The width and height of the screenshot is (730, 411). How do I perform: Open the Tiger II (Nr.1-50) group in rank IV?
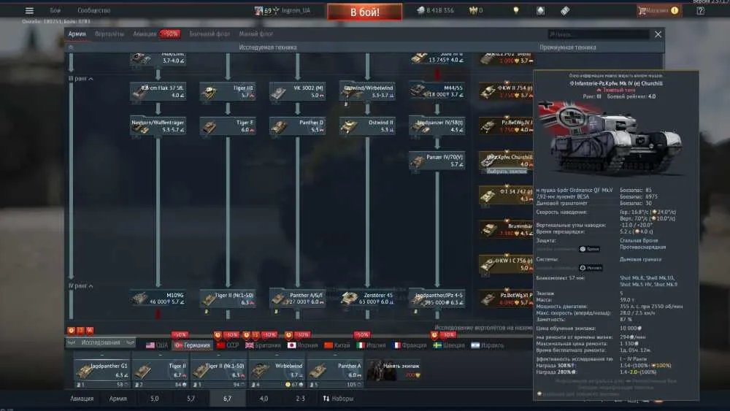click(x=228, y=299)
